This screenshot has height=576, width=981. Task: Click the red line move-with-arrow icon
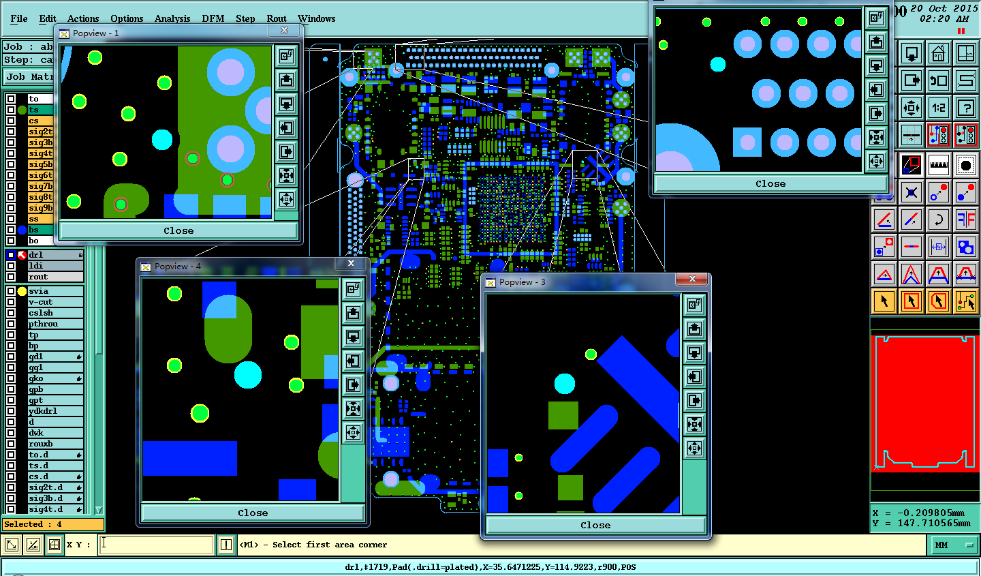(884, 219)
